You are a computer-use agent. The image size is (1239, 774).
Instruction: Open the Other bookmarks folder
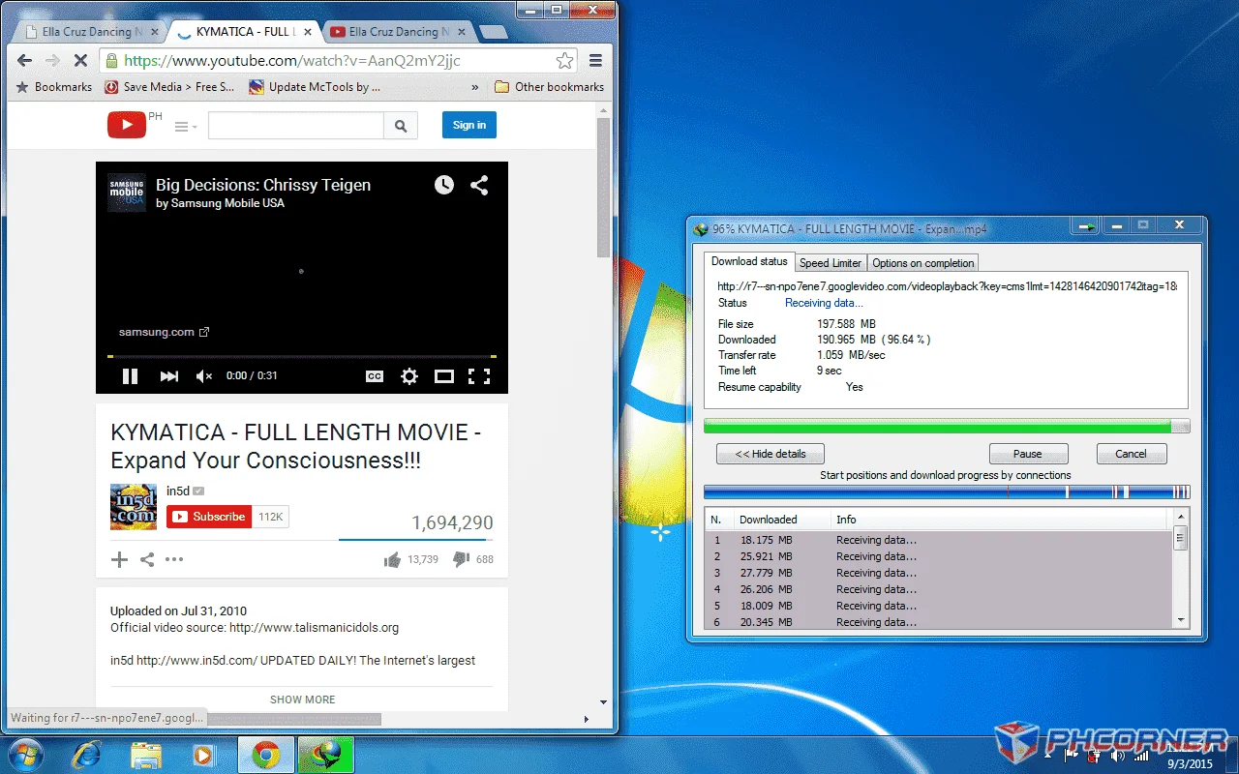tap(549, 86)
